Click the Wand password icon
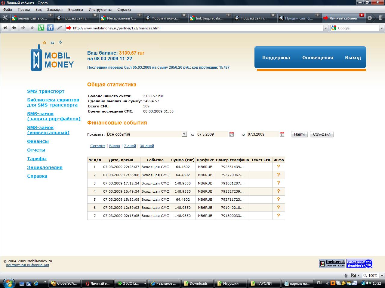Viewport: 385px width, 288px height. tap(59, 28)
